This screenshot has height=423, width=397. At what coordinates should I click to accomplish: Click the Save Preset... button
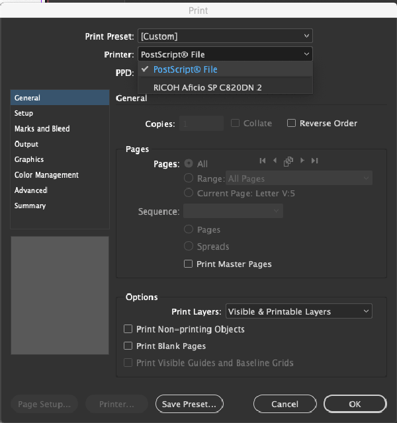click(x=189, y=404)
